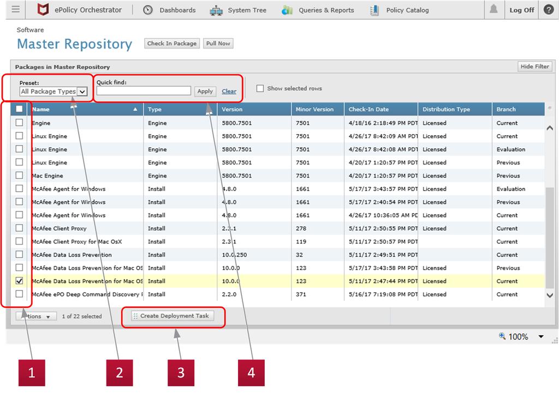Click the 1 of 22 selected status text

point(82,317)
